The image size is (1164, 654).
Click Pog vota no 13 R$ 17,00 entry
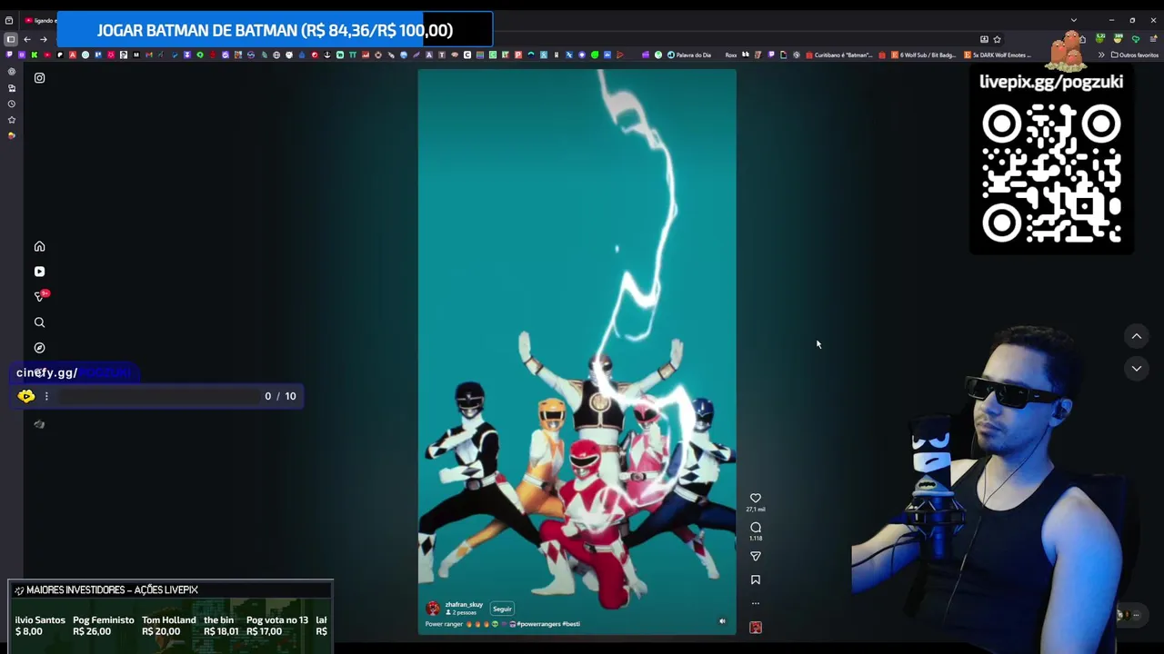pyautogui.click(x=276, y=626)
